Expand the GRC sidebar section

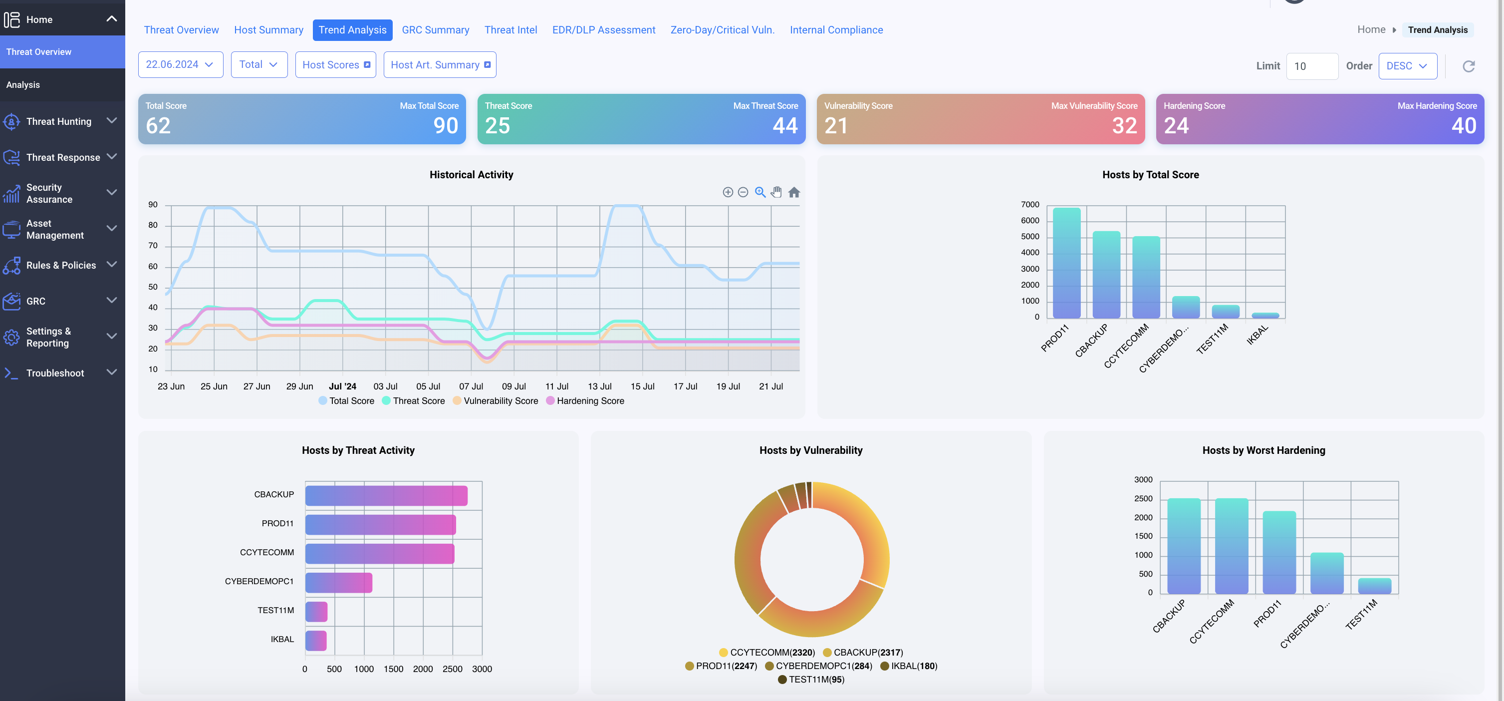(x=62, y=301)
